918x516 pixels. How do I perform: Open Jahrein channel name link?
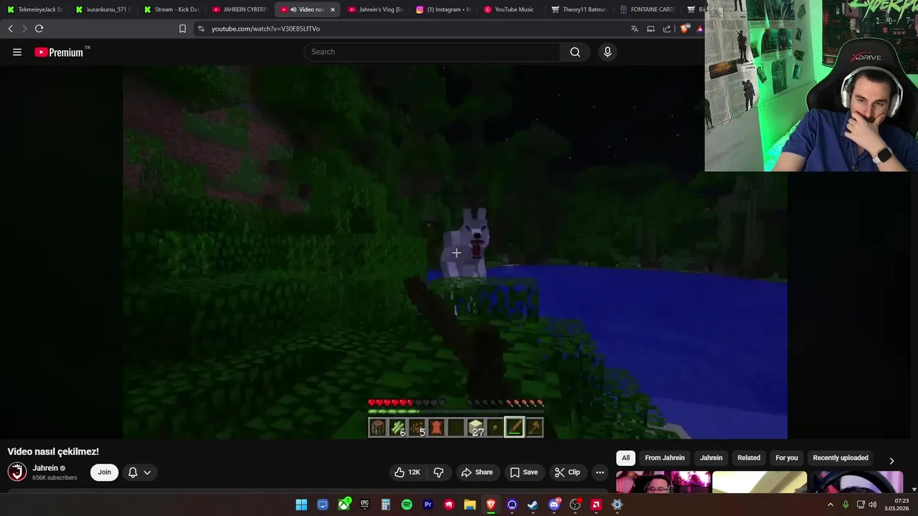click(45, 468)
